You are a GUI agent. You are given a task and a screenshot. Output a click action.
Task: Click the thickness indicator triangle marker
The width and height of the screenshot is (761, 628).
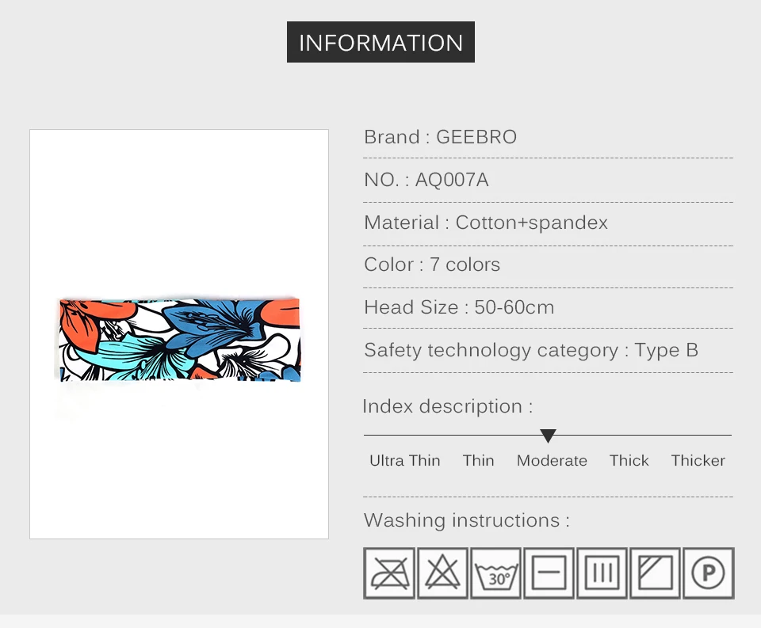pyautogui.click(x=548, y=436)
